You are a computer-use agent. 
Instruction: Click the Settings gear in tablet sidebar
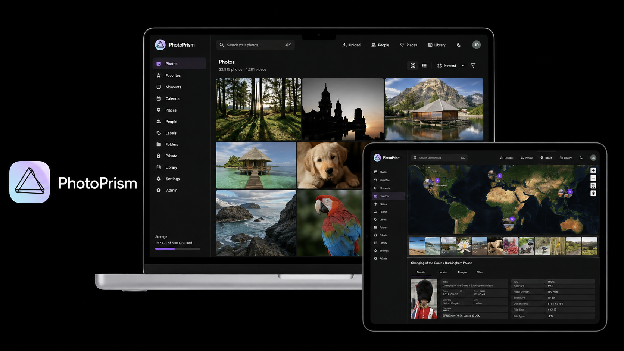pyautogui.click(x=375, y=251)
